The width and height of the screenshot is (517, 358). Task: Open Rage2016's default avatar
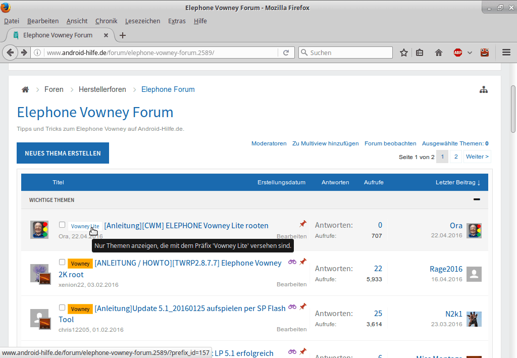pos(474,274)
